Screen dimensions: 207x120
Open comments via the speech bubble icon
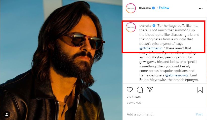[140, 90]
